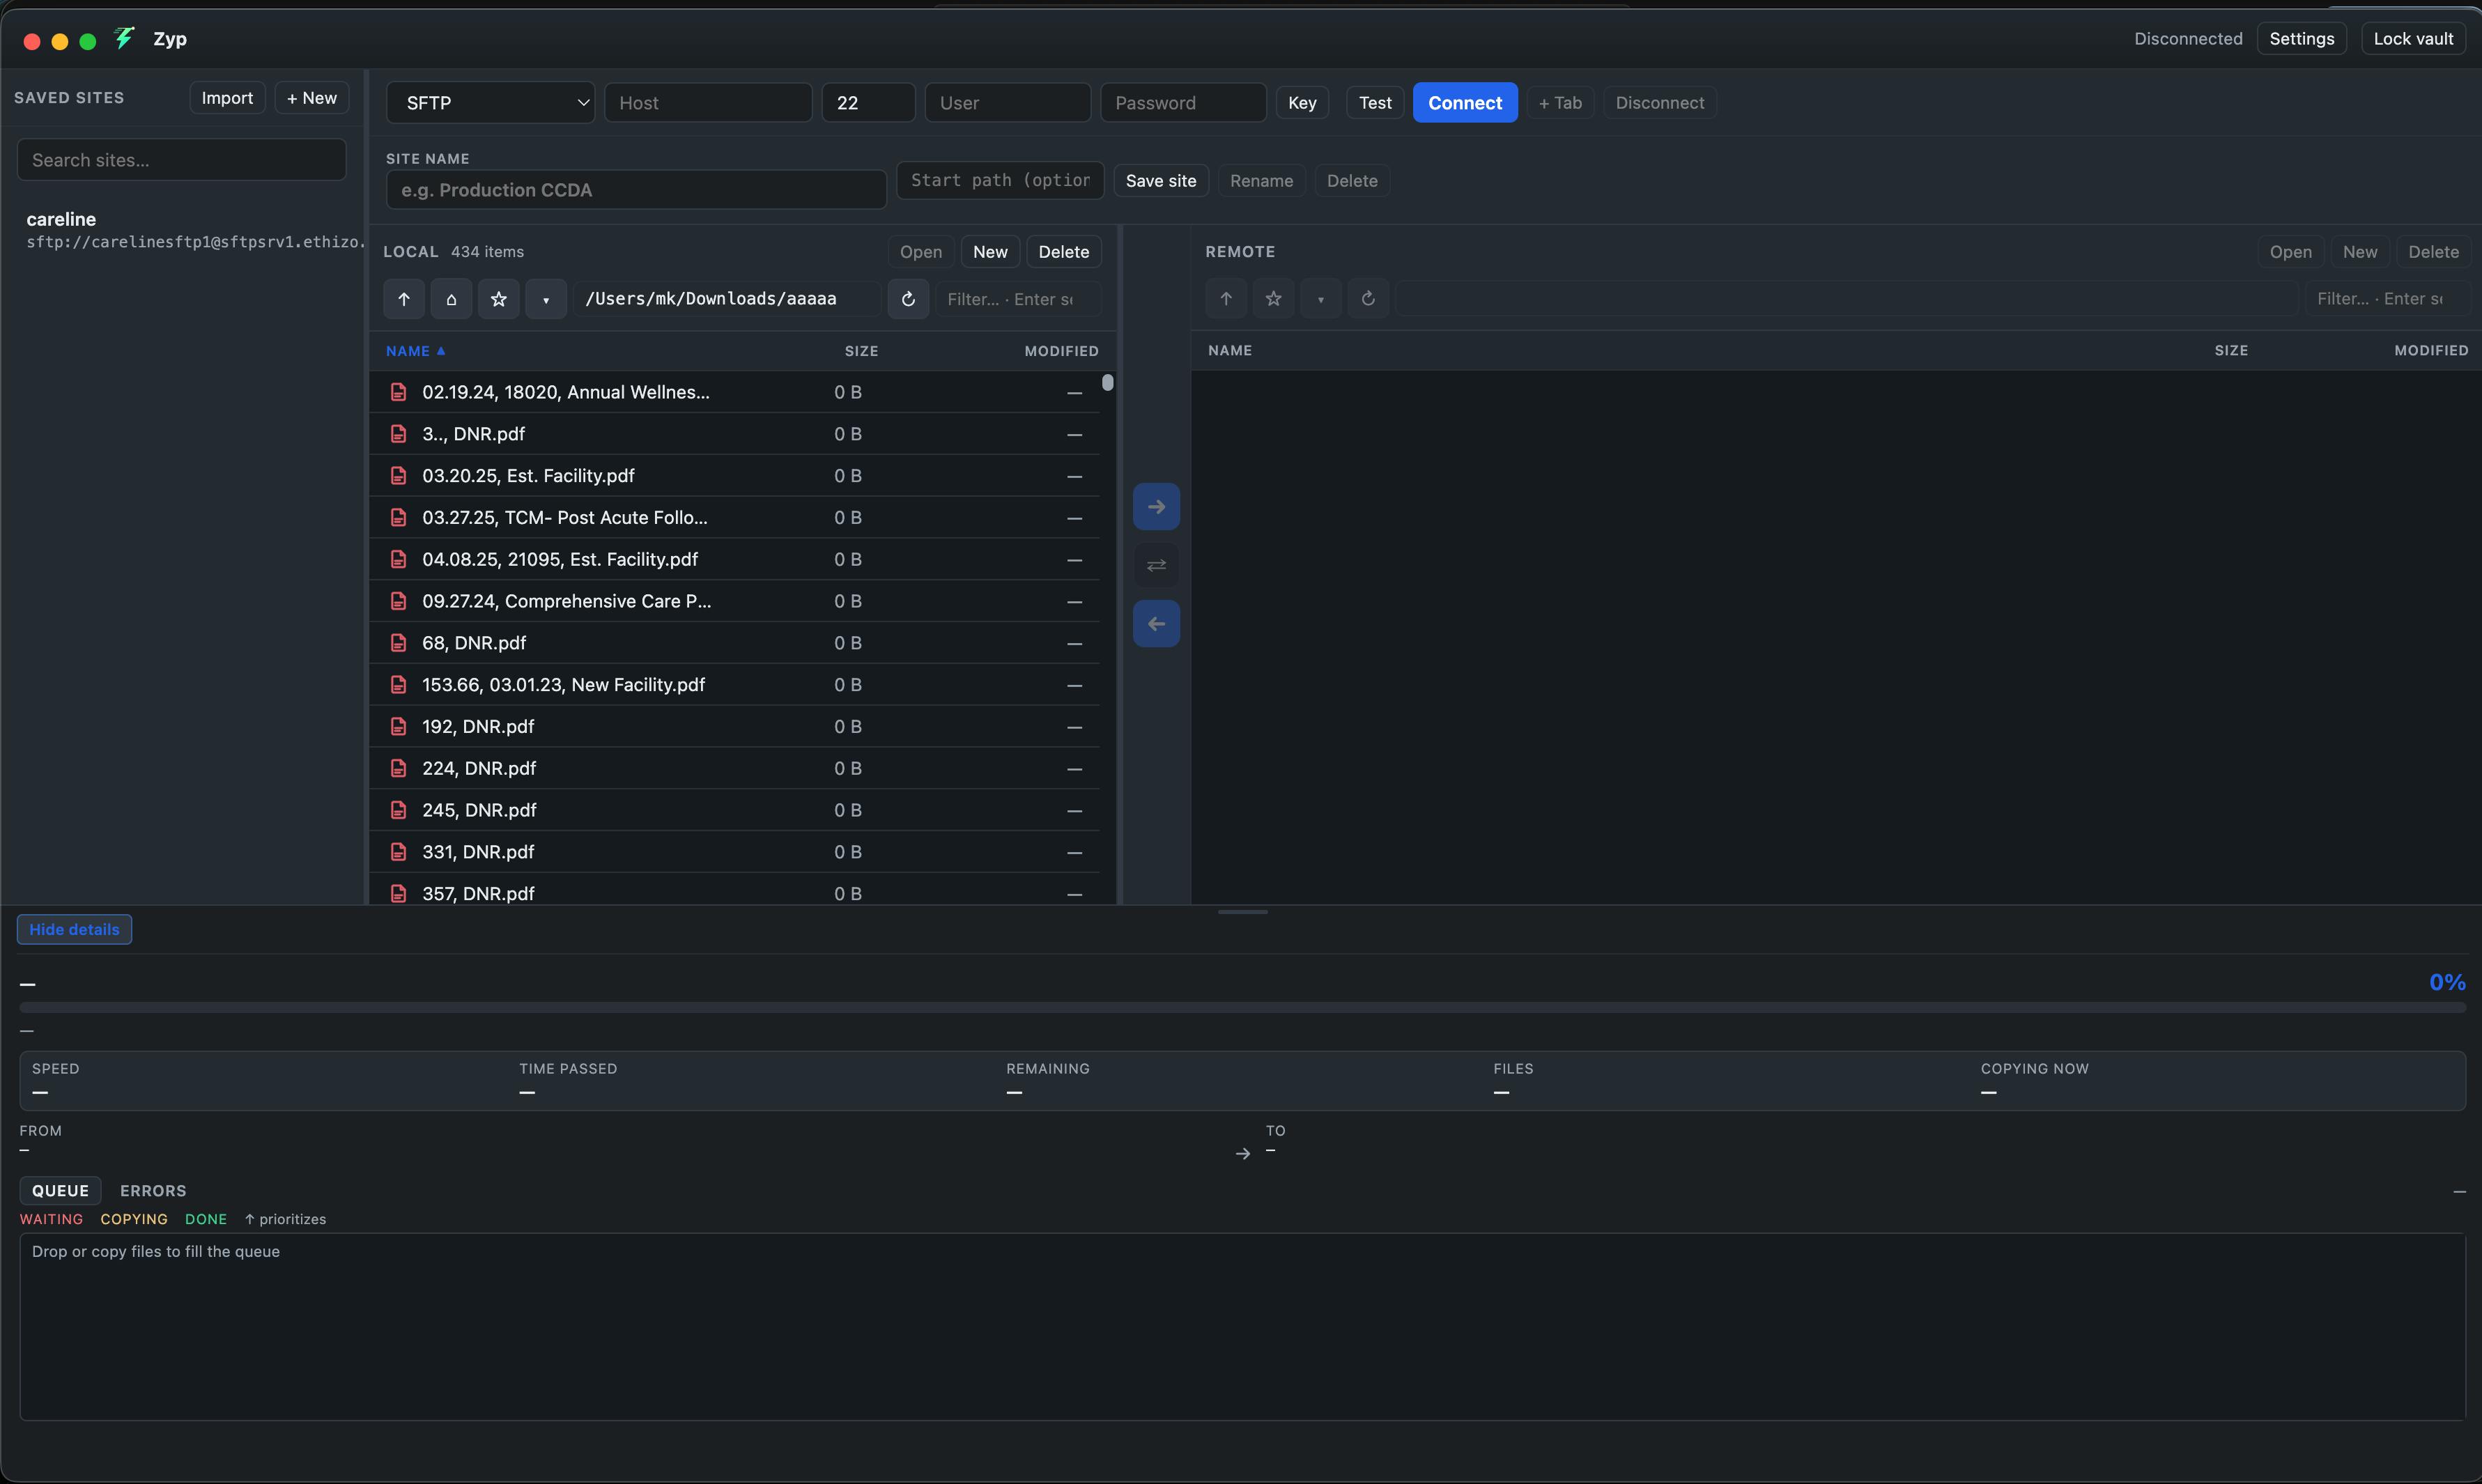
Task: Click the Local path field /Users/mk/Downloads/aaaaa
Action: point(727,299)
